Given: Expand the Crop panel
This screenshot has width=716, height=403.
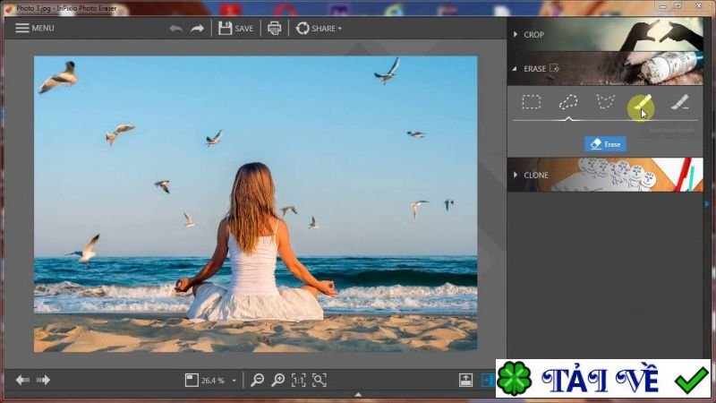Looking at the screenshot, I should [533, 35].
